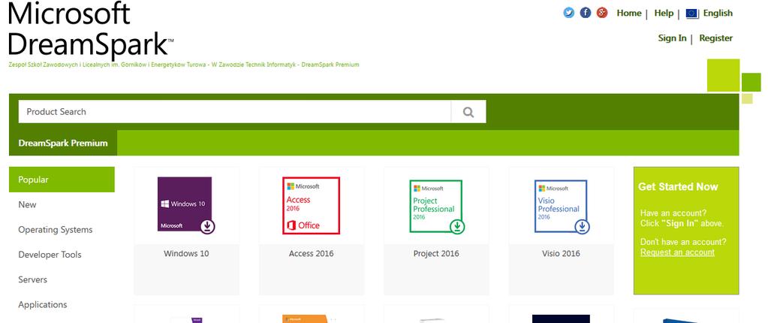
Task: Click the download badge on Visio Professional
Action: pos(583,226)
